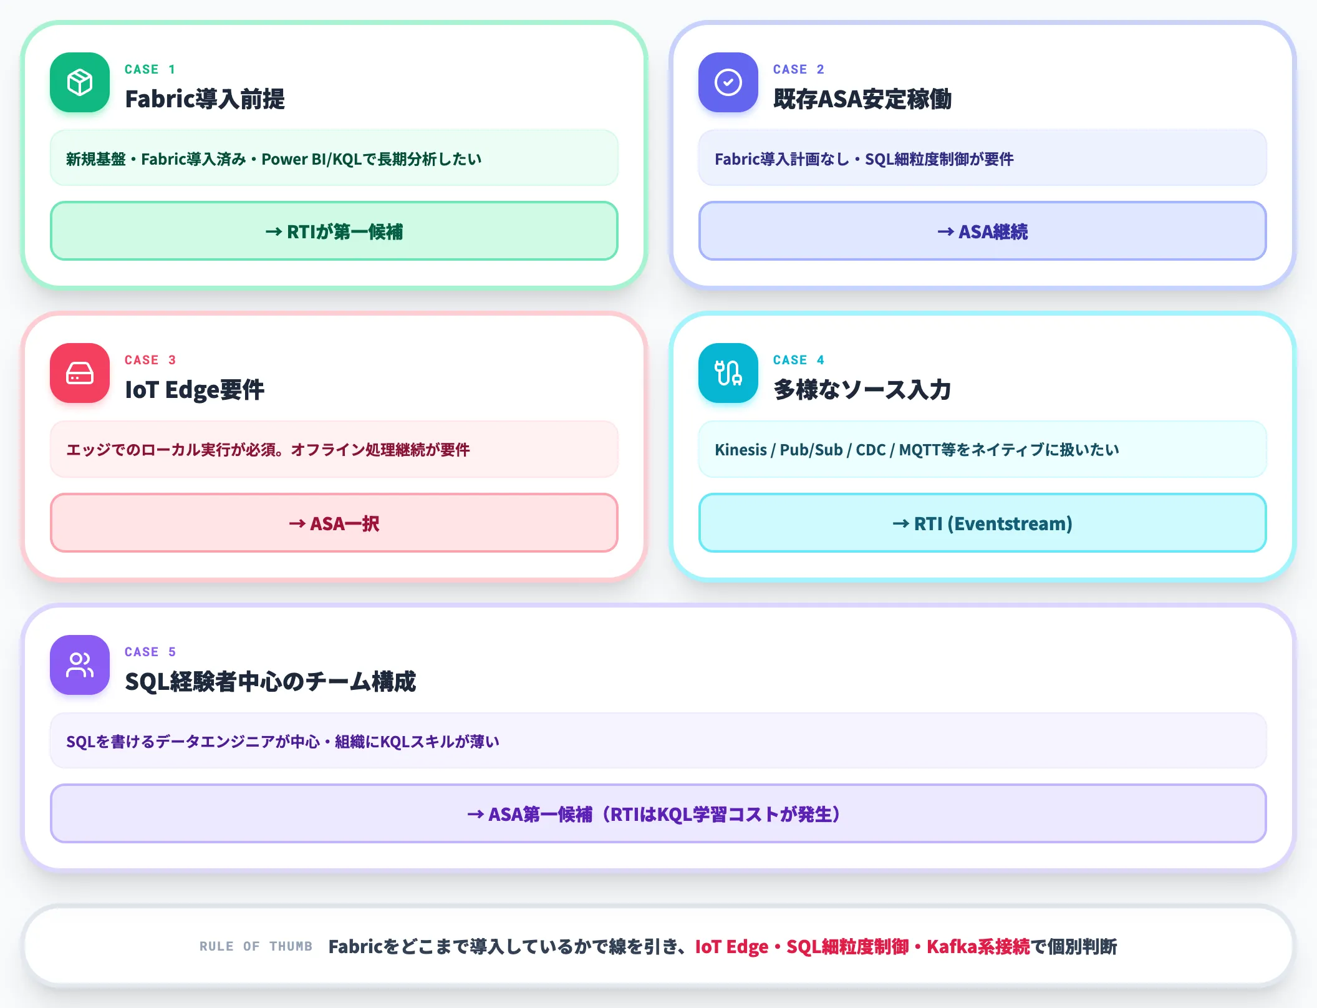Click the 'Fabric導入計画なし・SQL細粒度制御が要件' condition box
Viewport: 1317px width, 1008px height.
click(983, 158)
